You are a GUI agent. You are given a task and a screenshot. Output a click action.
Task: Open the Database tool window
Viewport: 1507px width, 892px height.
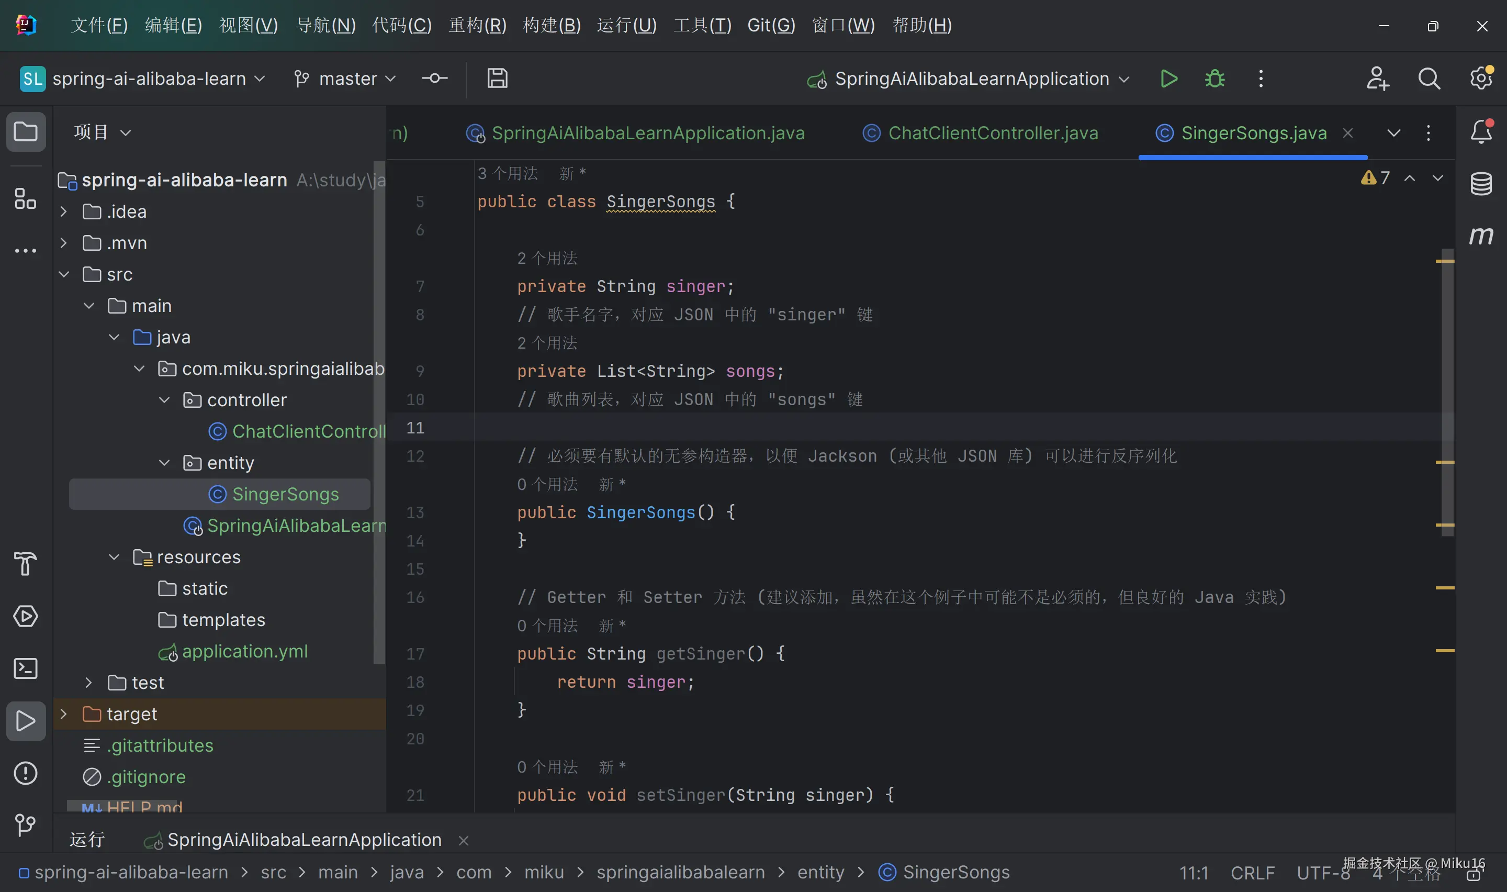coord(1480,184)
